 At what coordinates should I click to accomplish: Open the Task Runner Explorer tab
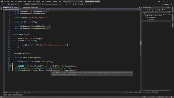17,94
